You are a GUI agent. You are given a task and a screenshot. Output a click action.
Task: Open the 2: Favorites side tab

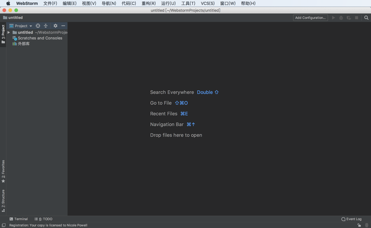click(x=3, y=171)
